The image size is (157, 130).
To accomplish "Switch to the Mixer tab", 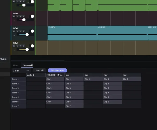I will pyautogui.click(x=16, y=65).
